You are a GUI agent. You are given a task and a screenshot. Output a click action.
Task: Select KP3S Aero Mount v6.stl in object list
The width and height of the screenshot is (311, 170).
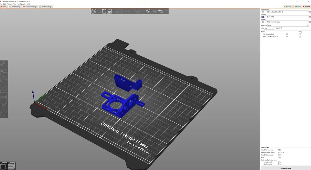[271, 37]
